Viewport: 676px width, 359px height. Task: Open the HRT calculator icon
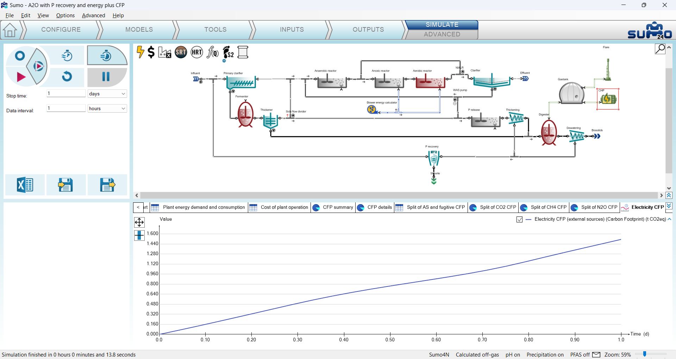(197, 52)
